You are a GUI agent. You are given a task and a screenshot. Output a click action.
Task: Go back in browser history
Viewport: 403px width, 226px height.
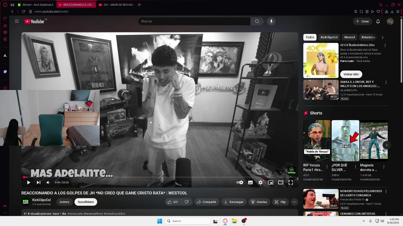[12, 12]
